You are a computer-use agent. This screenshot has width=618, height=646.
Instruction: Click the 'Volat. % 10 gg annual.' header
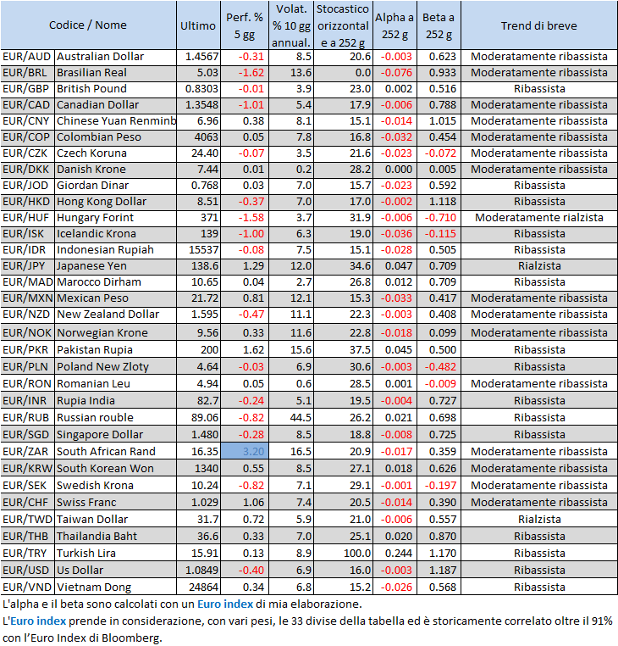[x=291, y=25]
